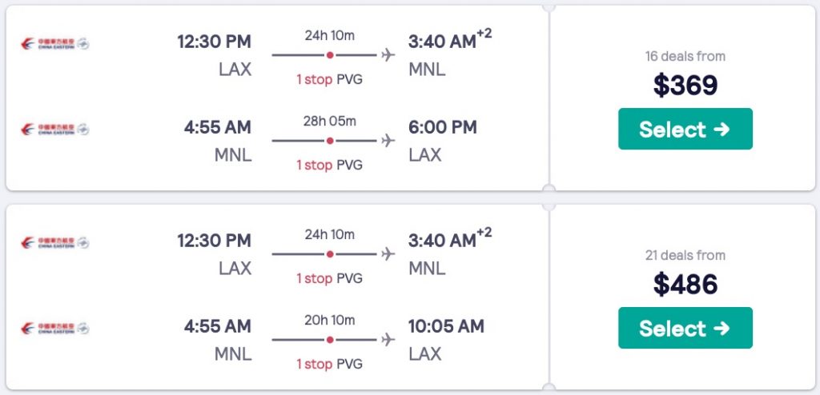The image size is (820, 395).
Task: Click airplane icon on $369 card's outbound flight
Action: tap(388, 55)
